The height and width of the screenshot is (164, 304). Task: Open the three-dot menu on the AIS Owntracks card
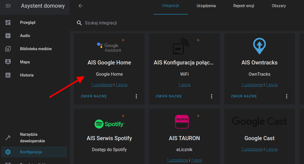pyautogui.click(x=287, y=96)
